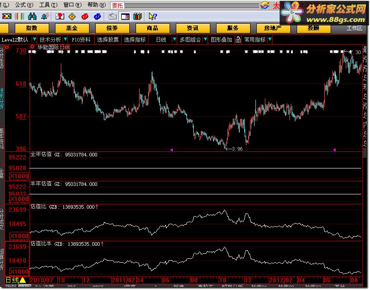Click the 房地产 yellow button

pos(273,28)
